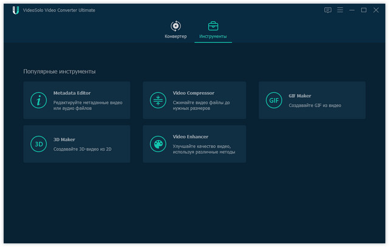Maximize the VideoSolo window
The height and width of the screenshot is (247, 389).
(363, 10)
